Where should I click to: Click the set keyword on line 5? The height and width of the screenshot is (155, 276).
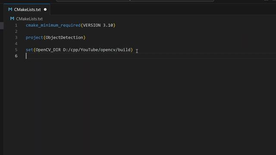click(x=29, y=50)
